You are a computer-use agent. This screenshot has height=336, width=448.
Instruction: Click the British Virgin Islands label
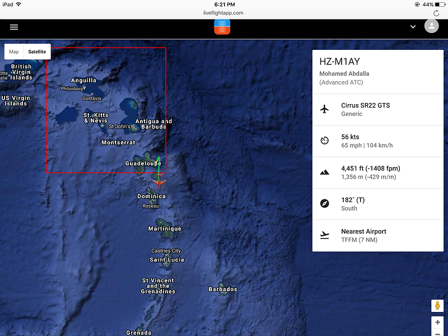[x=21, y=72]
